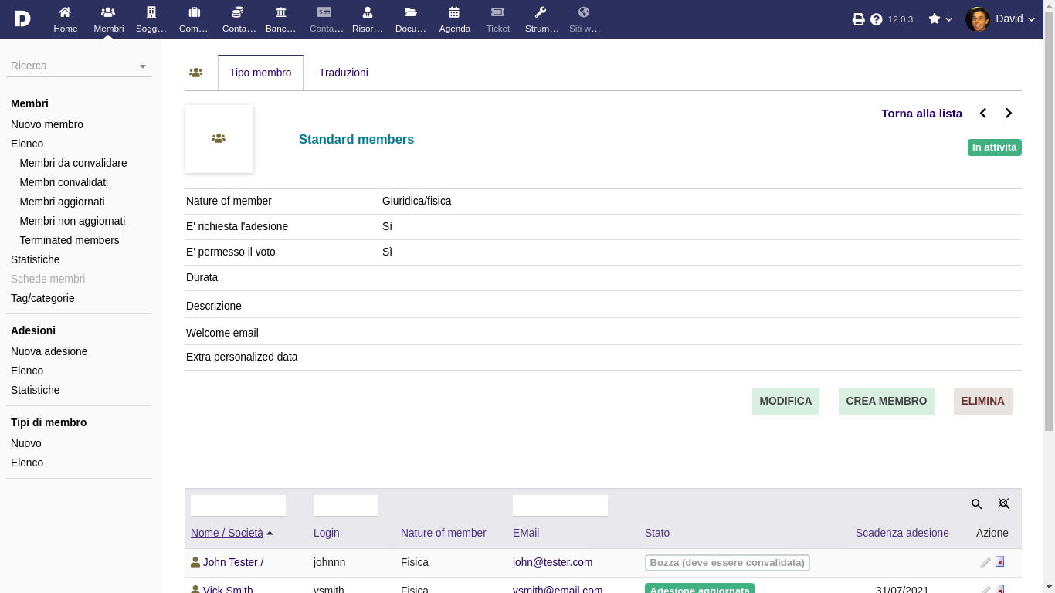Viewport: 1055px width, 593px height.
Task: Go to next record arrow
Action: click(x=1008, y=114)
